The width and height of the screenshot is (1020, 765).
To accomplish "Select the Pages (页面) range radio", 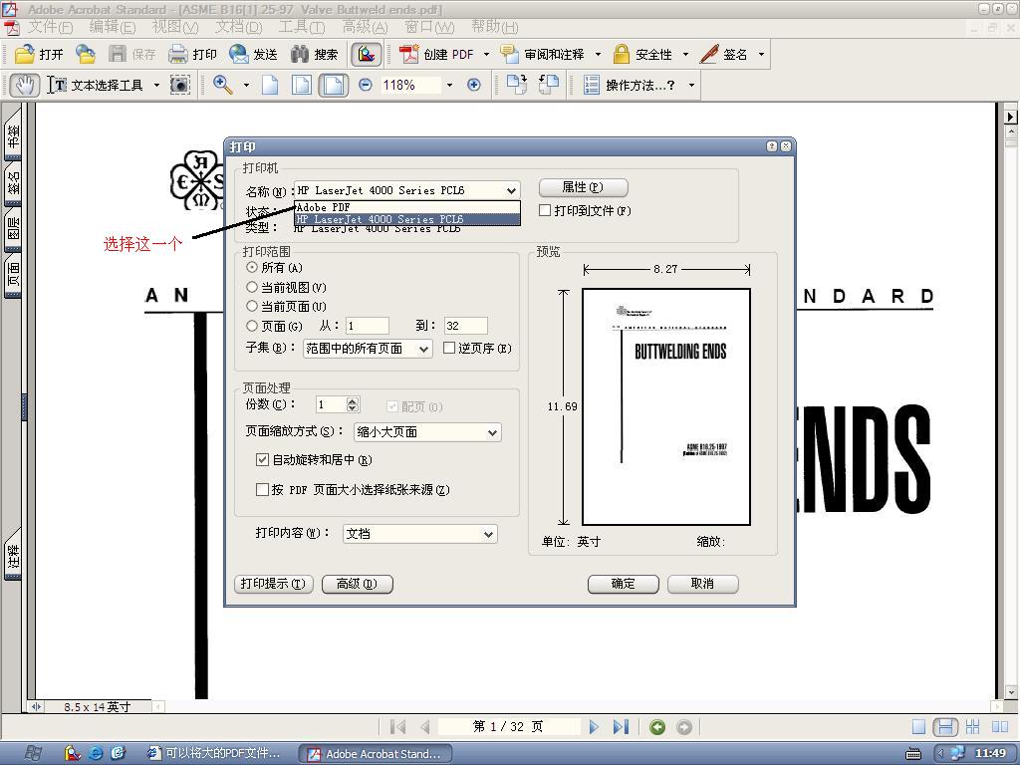I will click(x=252, y=326).
